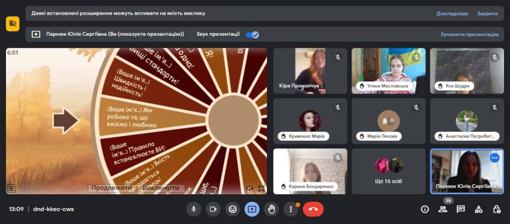Show the participants list
Viewport: 510px width, 224px height.
click(x=443, y=209)
